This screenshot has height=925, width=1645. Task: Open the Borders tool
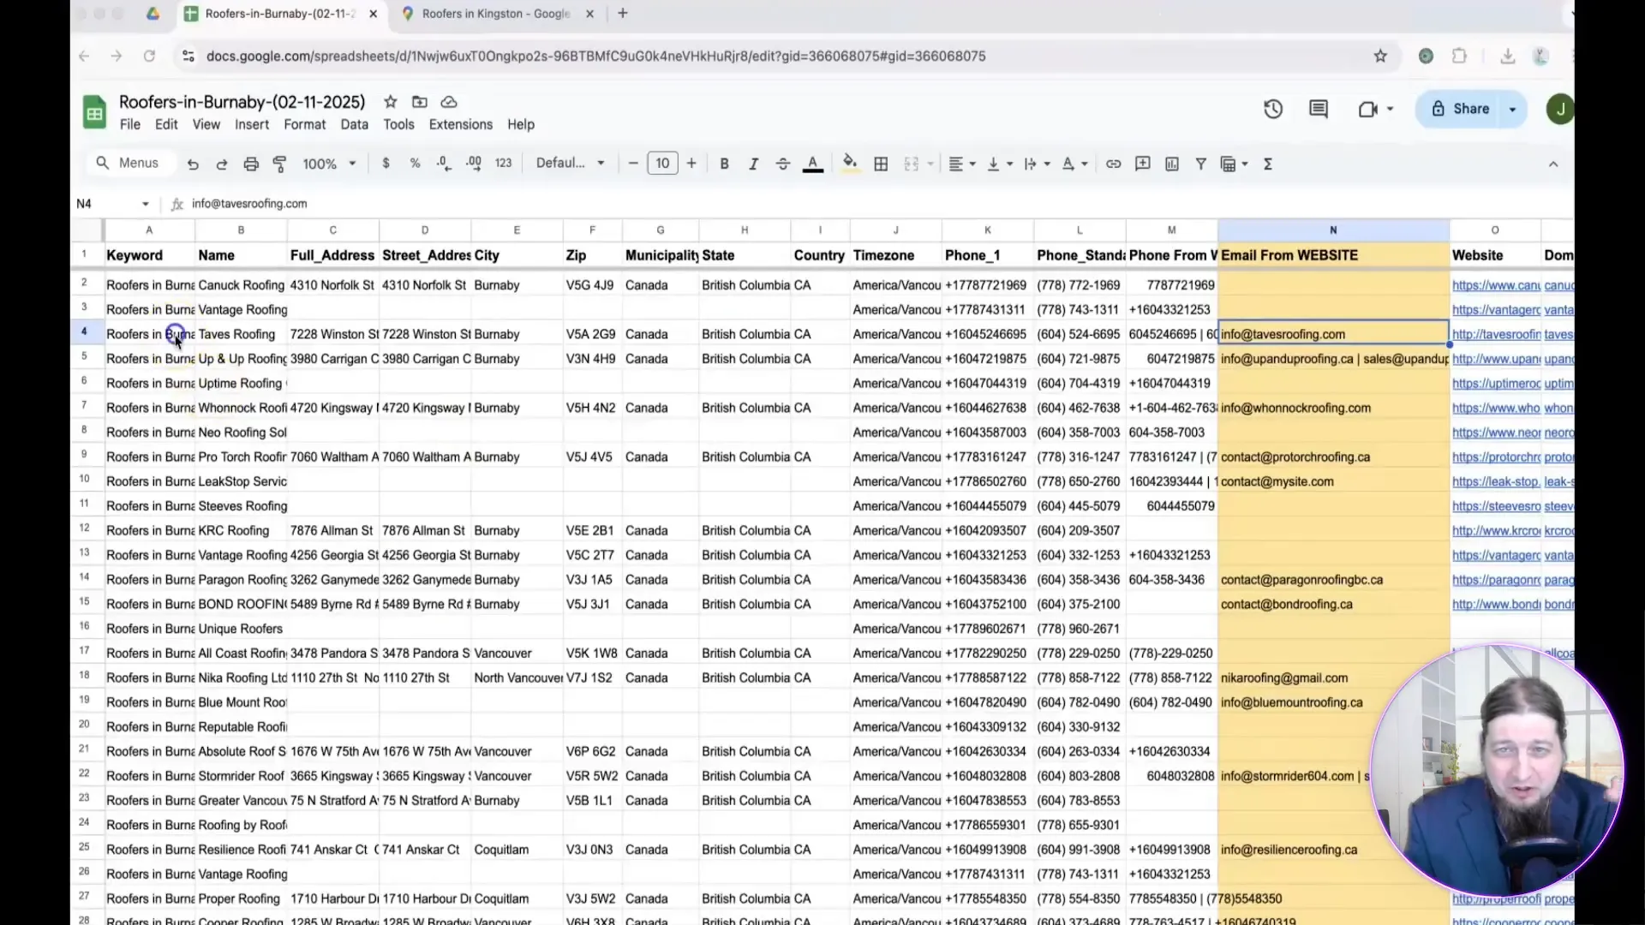coord(881,164)
